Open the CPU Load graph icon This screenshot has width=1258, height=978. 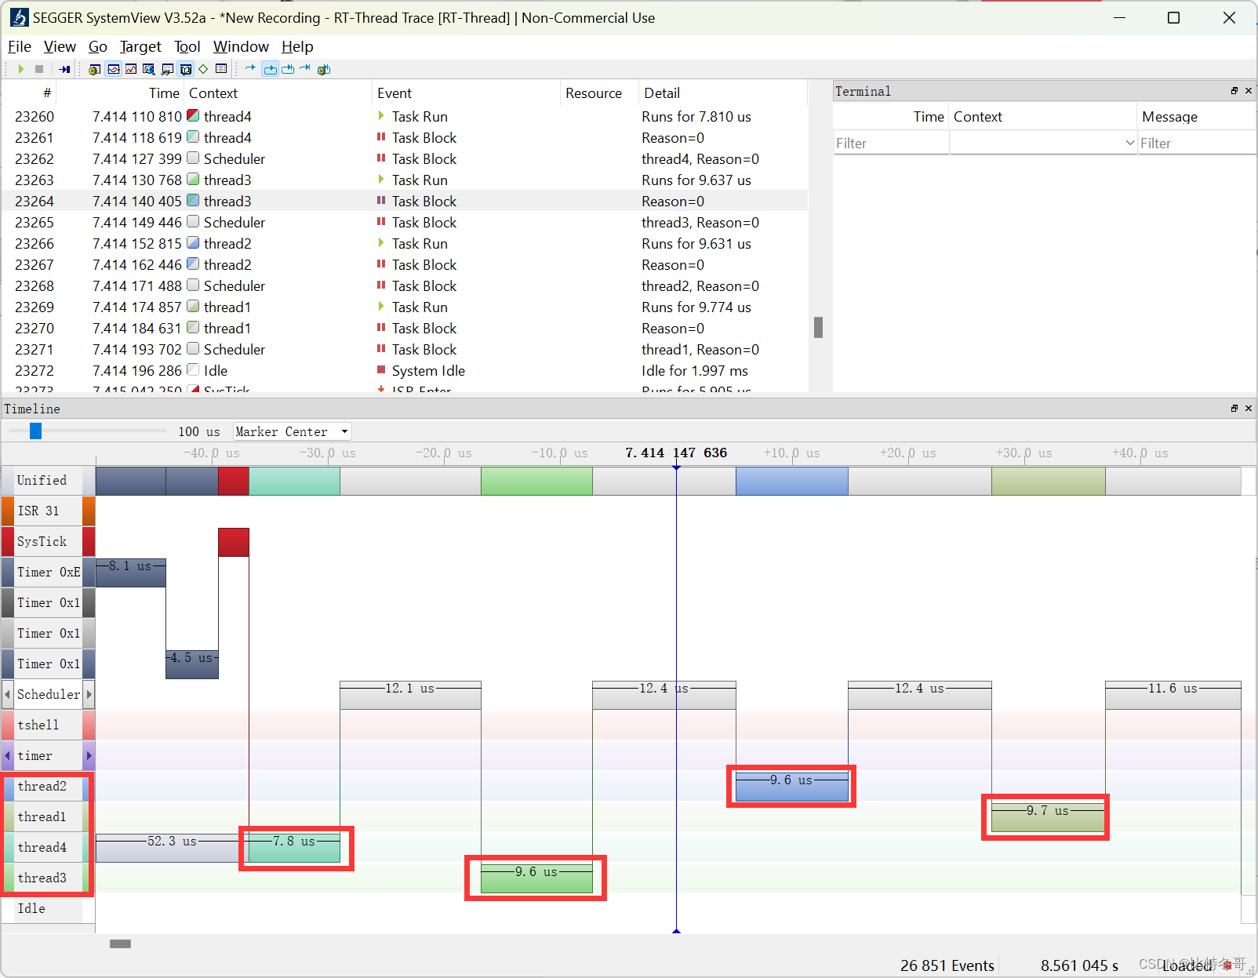131,69
